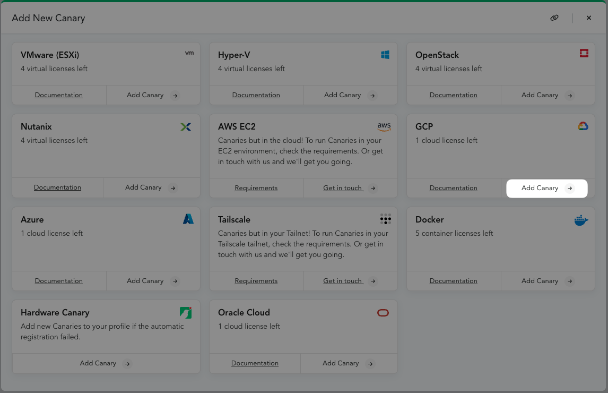This screenshot has height=393, width=608.
Task: Add a Canary for Azure
Action: [x=153, y=281]
